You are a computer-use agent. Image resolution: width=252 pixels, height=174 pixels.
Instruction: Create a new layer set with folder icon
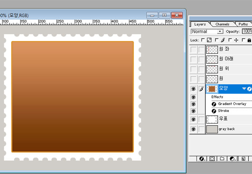click(222, 159)
